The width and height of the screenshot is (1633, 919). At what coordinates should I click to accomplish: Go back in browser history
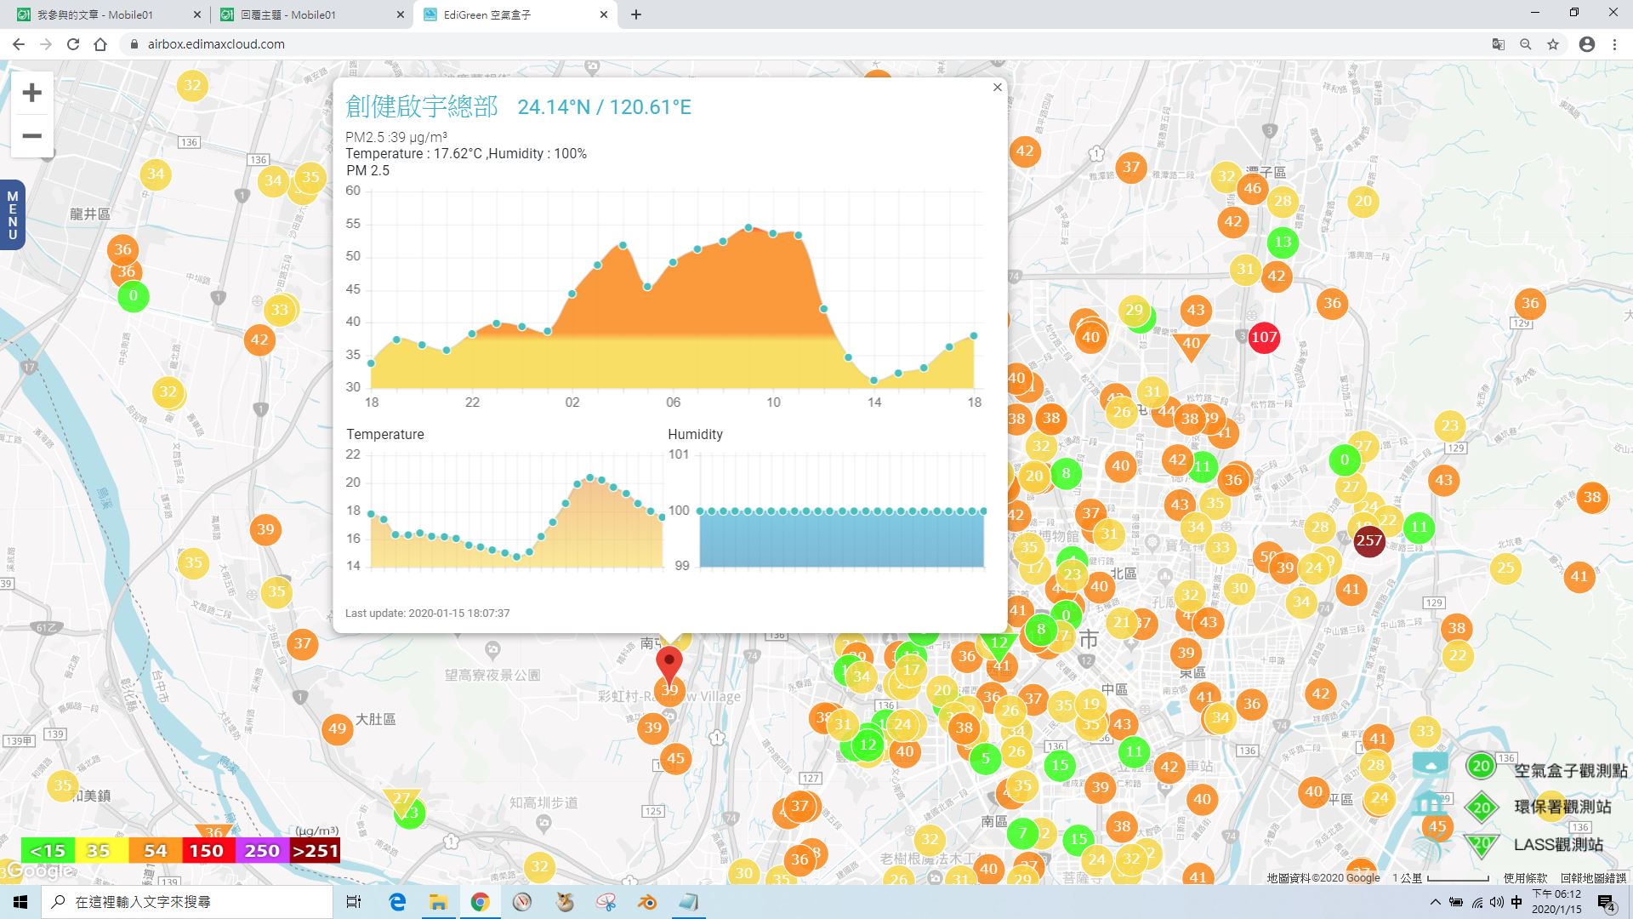19,44
